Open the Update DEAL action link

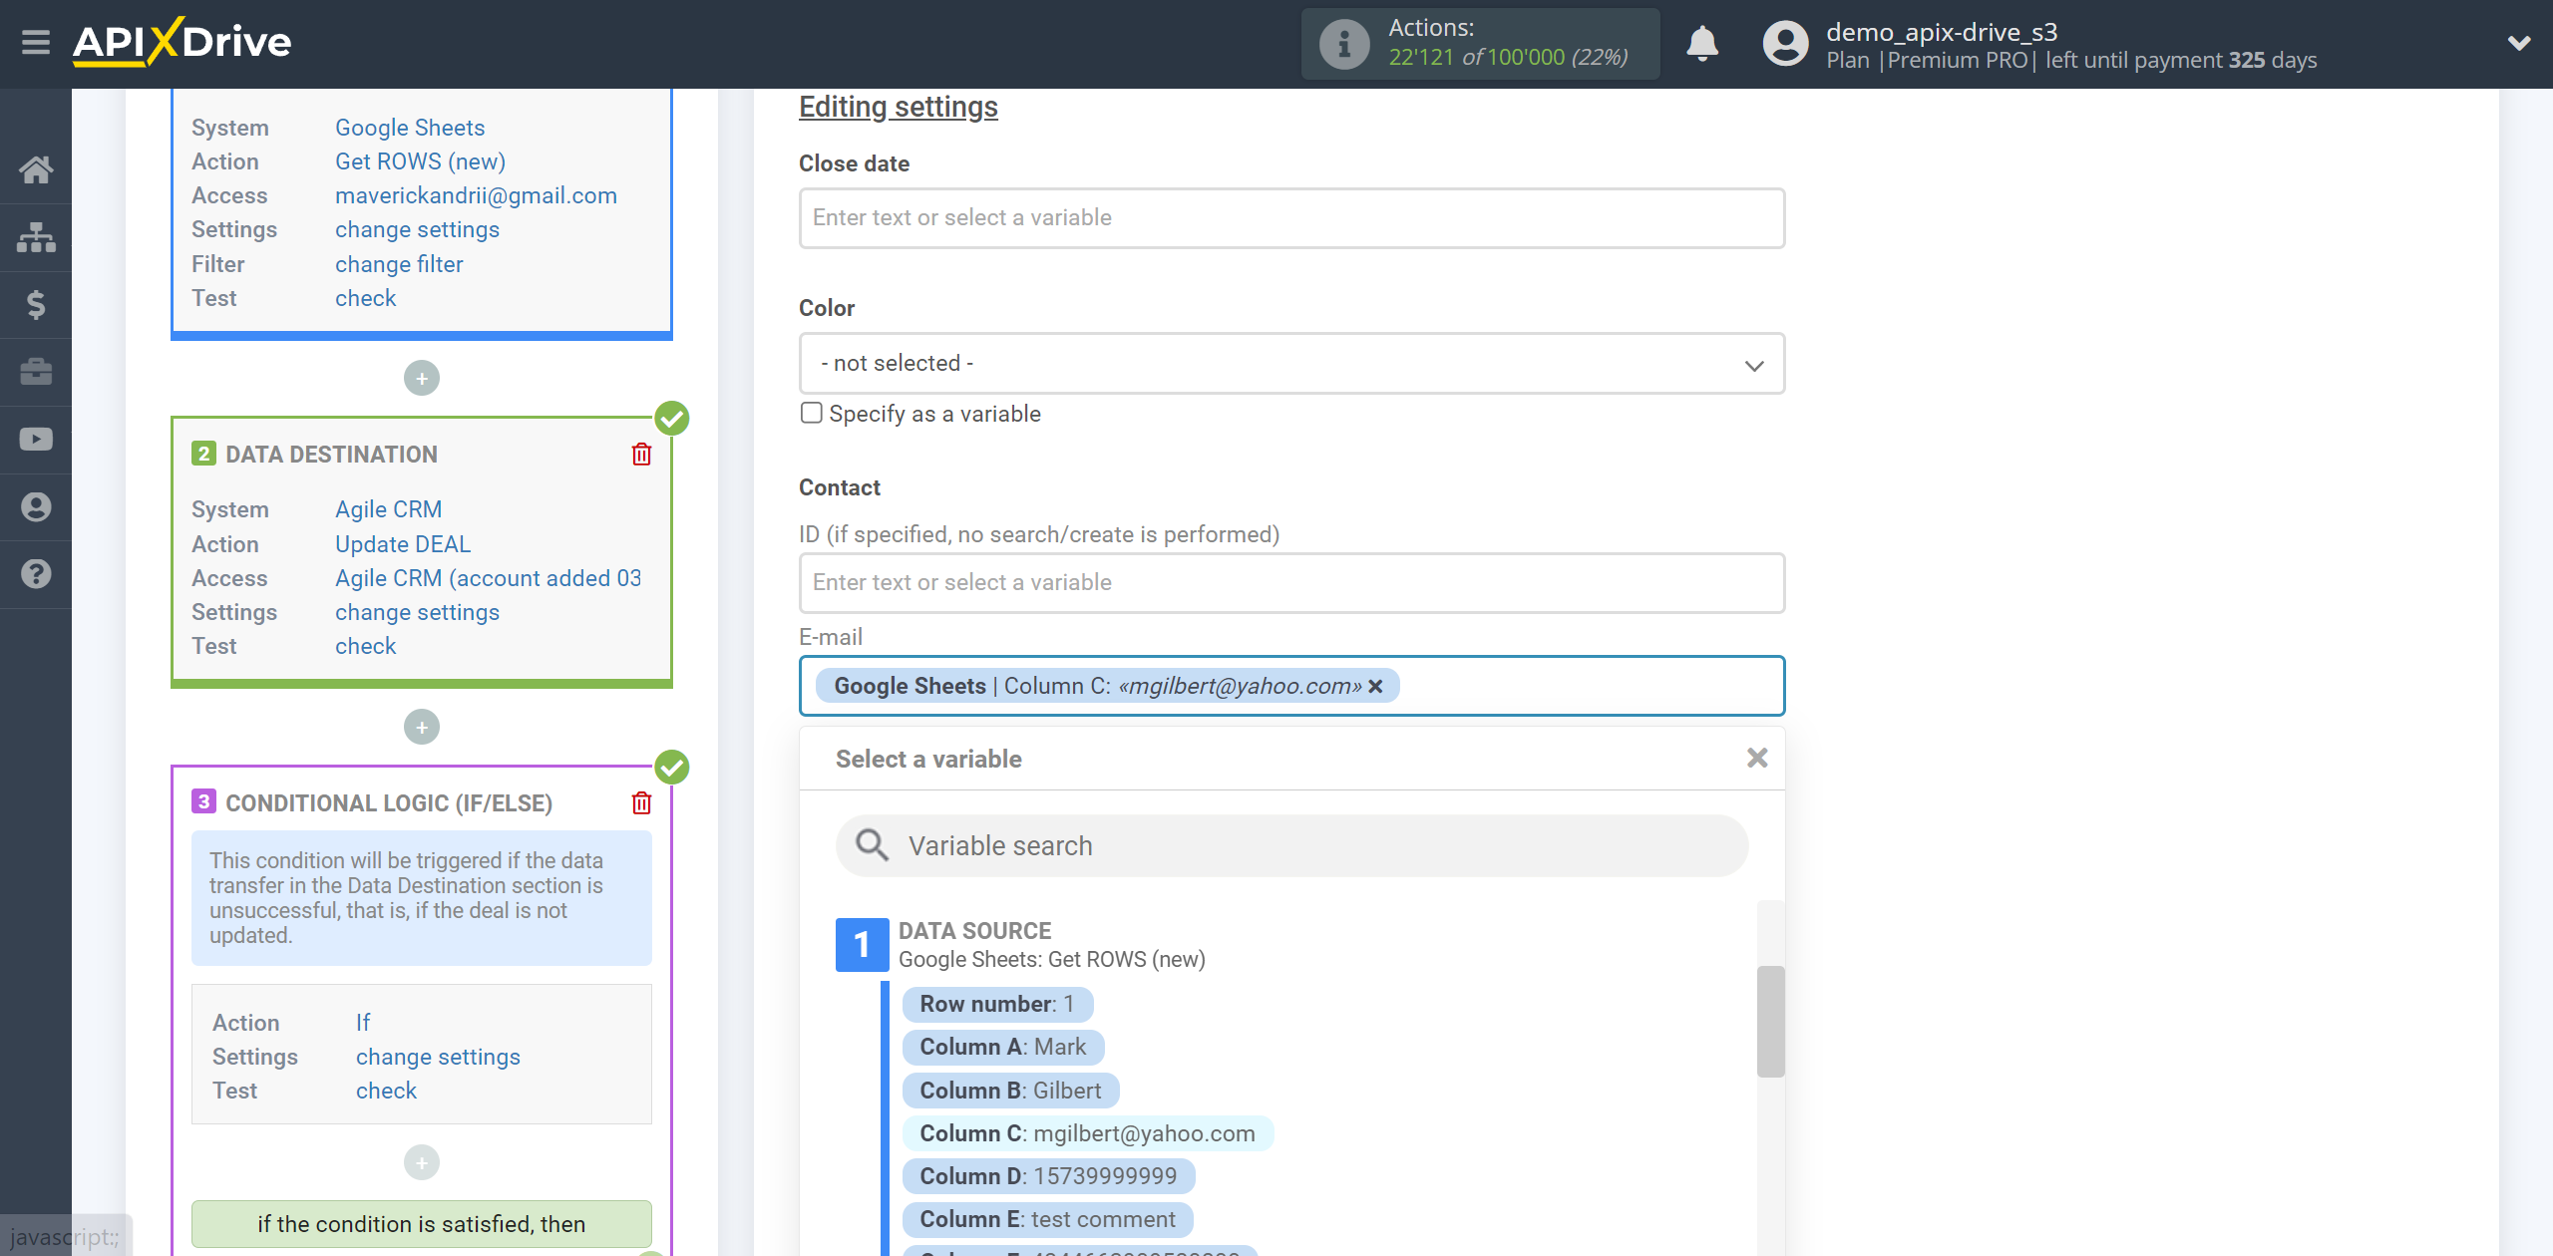(x=403, y=544)
